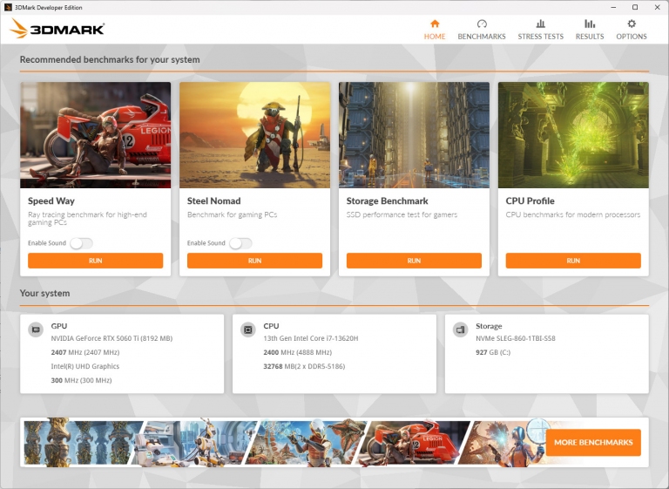669x489 pixels.
Task: Run the Storage Benchmark
Action: (x=414, y=261)
